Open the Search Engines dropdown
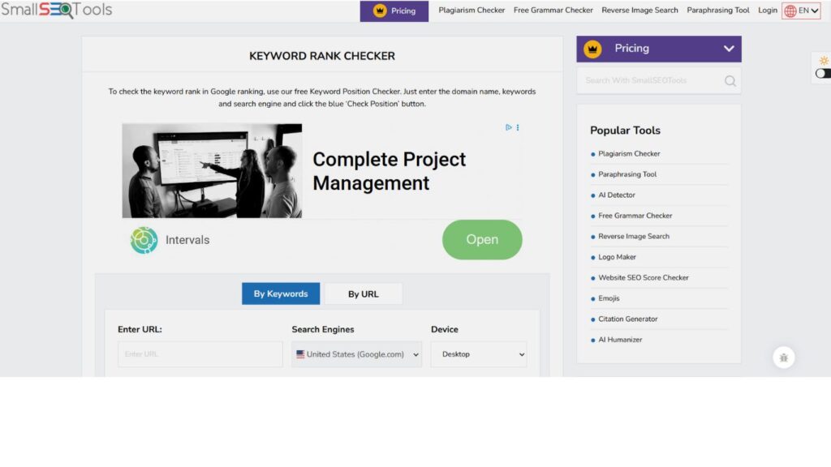Viewport: 831px width, 467px height. click(357, 354)
